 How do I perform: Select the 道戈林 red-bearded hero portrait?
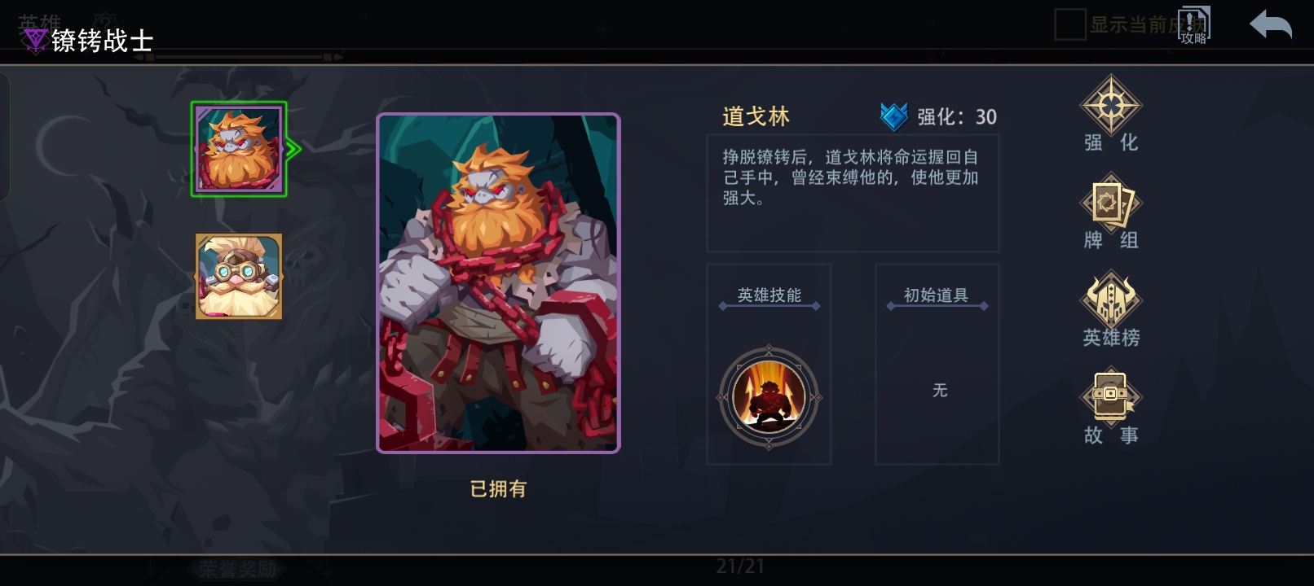pyautogui.click(x=239, y=149)
